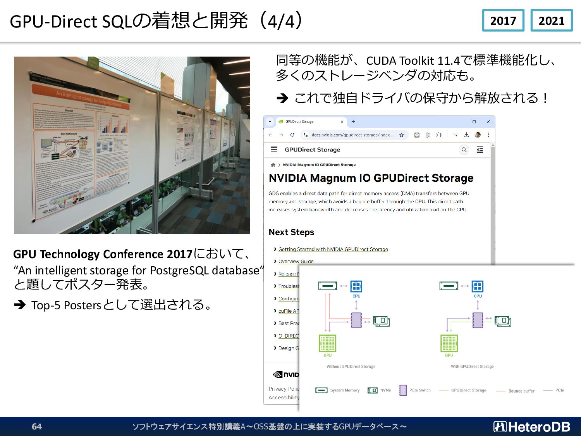Viewport: 581px width, 436px height.
Task: Expand Getting Started chevron in Next Steps
Action: (275, 249)
